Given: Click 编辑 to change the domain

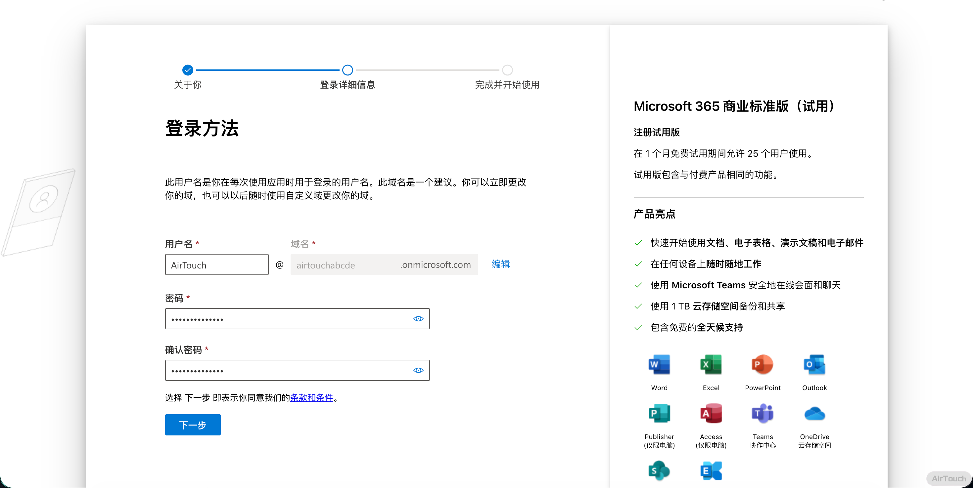Looking at the screenshot, I should (500, 264).
